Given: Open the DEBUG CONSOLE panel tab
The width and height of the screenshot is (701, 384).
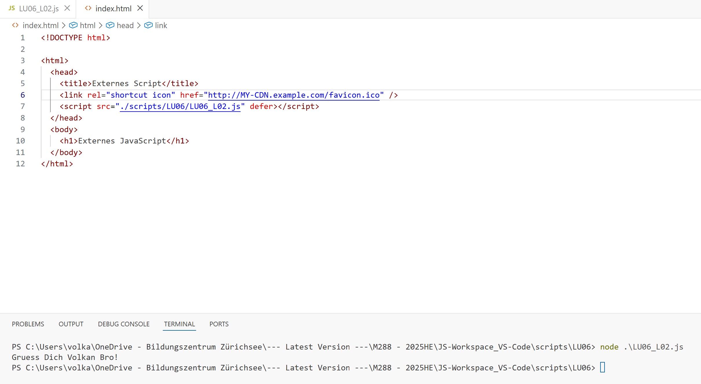Looking at the screenshot, I should 124,324.
